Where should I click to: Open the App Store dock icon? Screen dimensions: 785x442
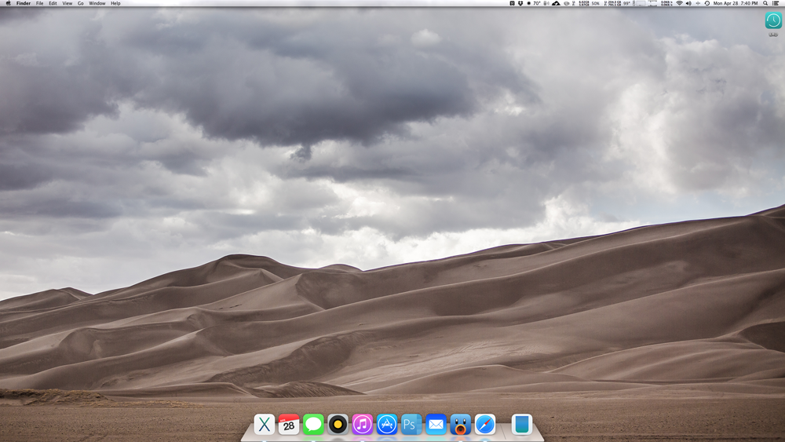point(387,425)
